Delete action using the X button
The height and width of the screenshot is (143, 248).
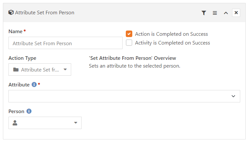(236, 13)
